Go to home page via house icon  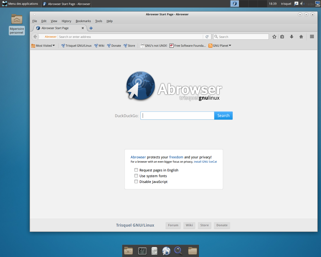pos(301,37)
